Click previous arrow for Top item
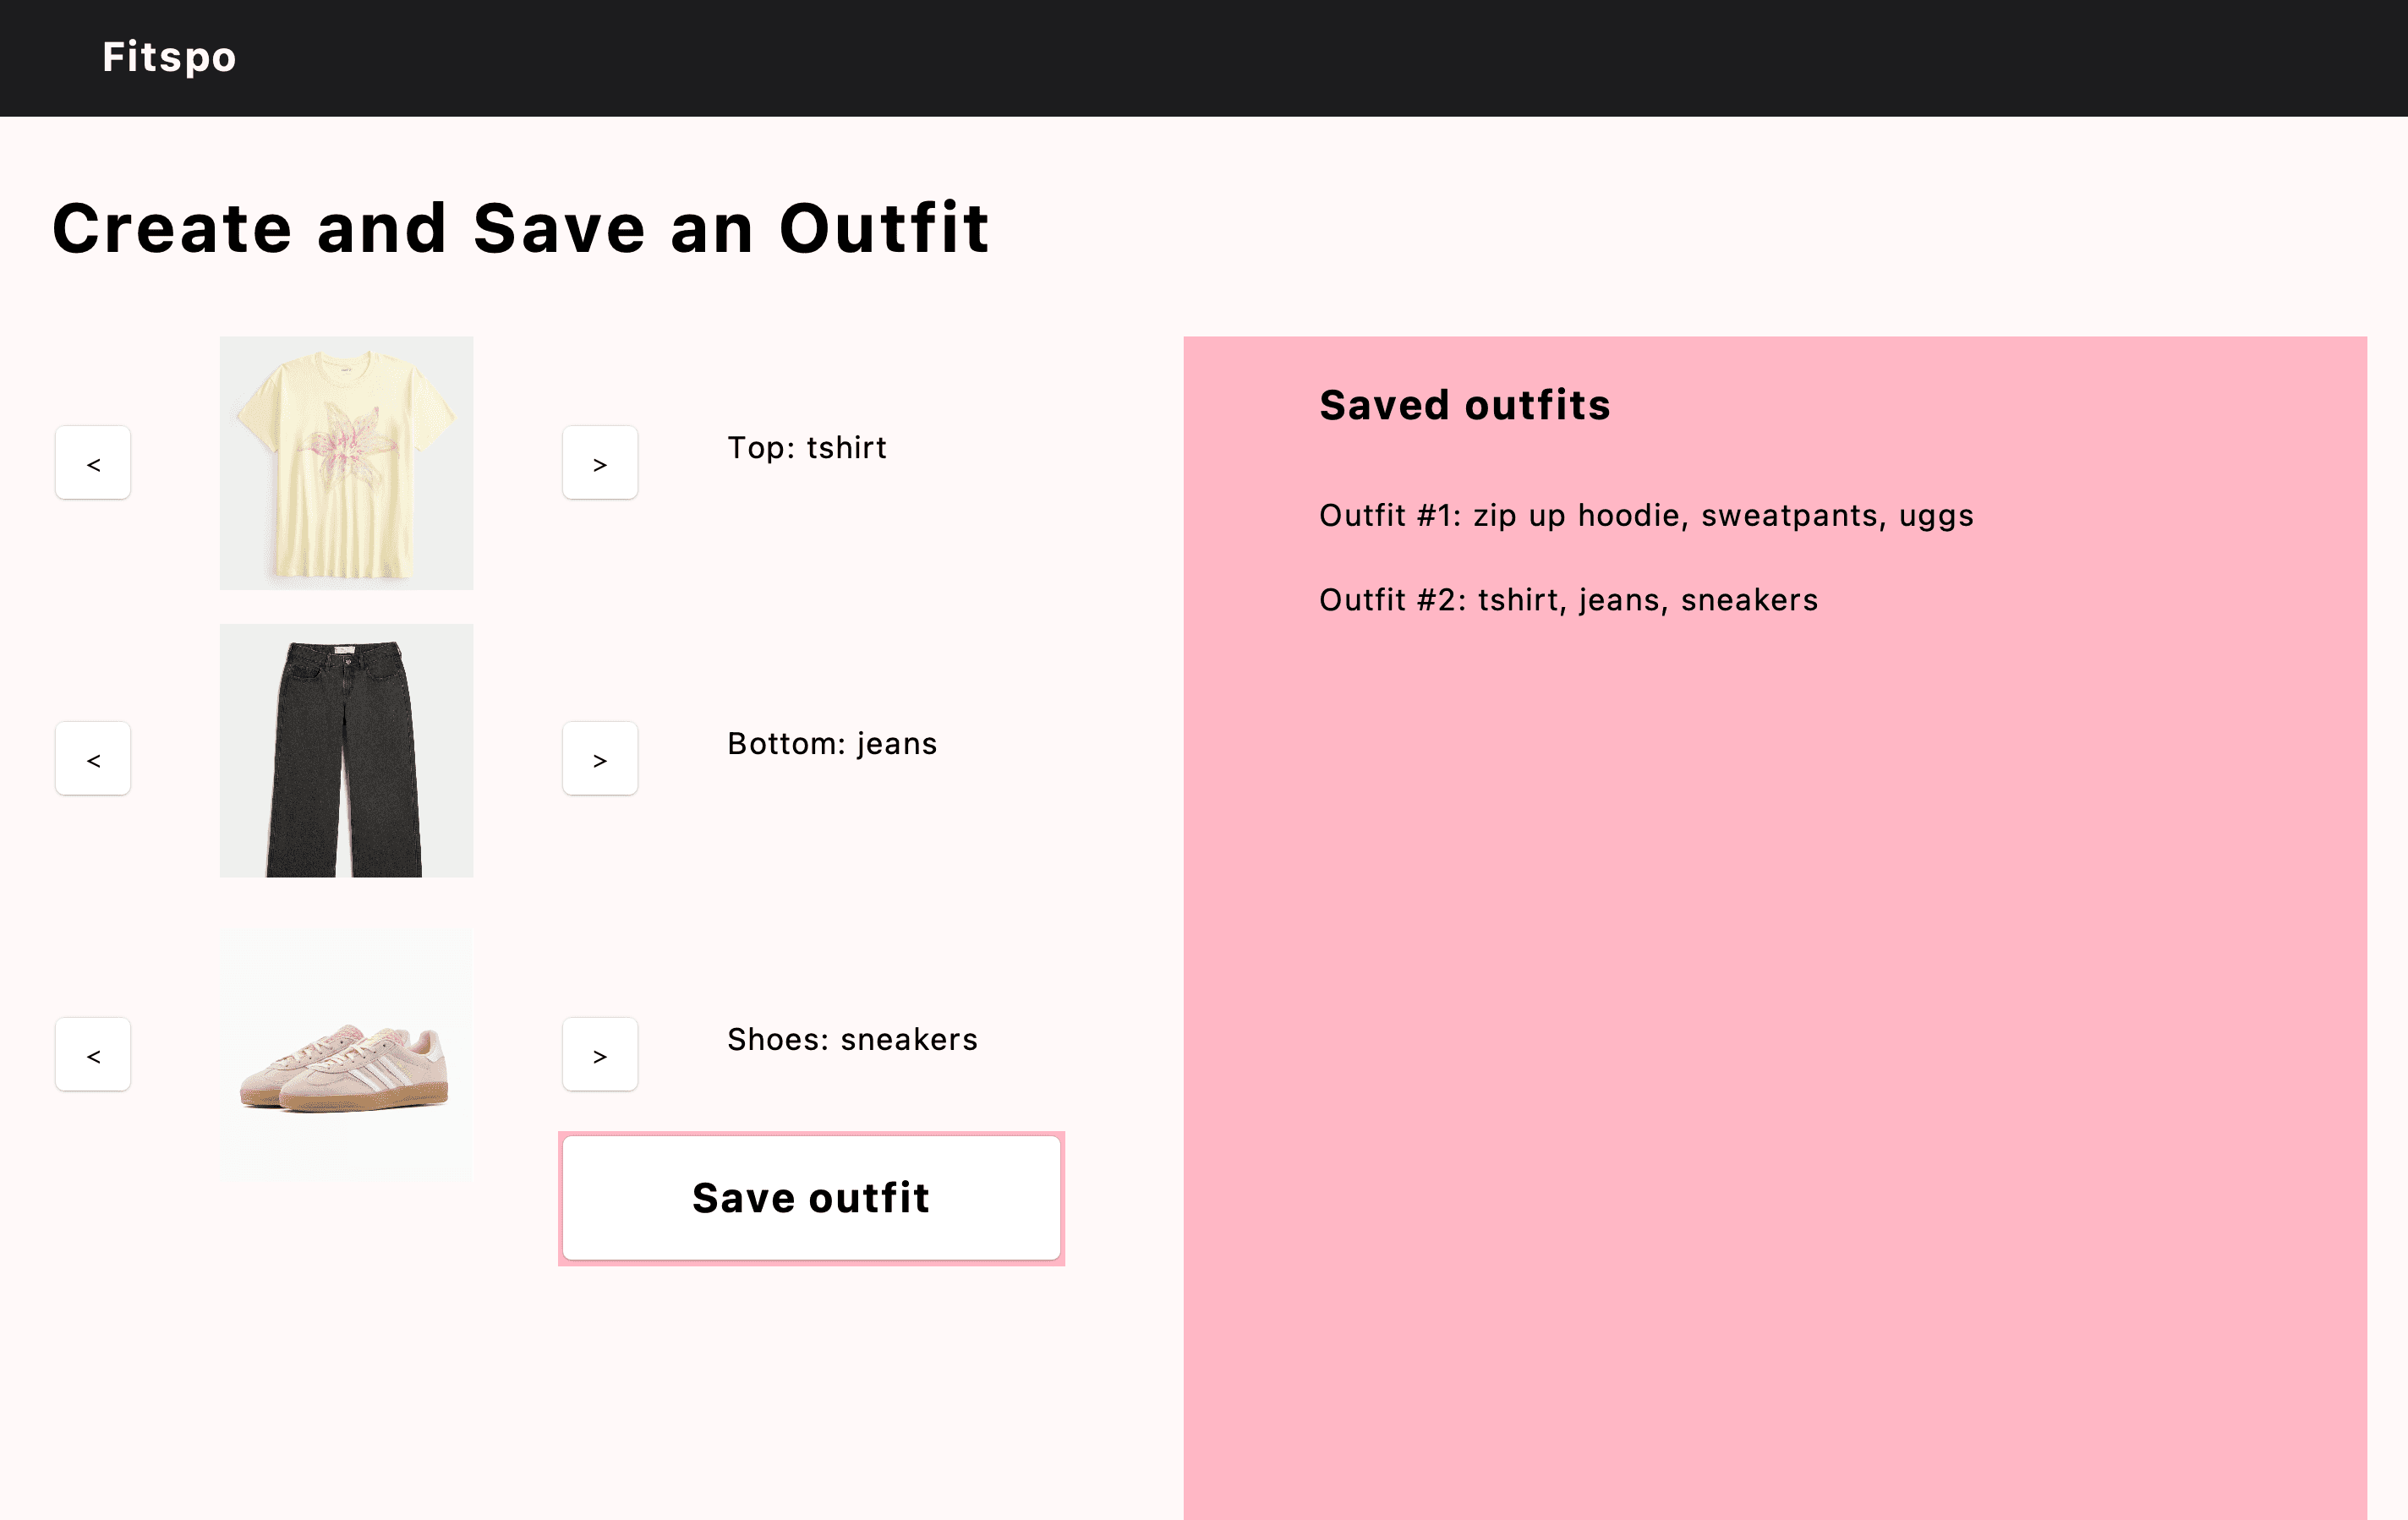 [x=93, y=463]
